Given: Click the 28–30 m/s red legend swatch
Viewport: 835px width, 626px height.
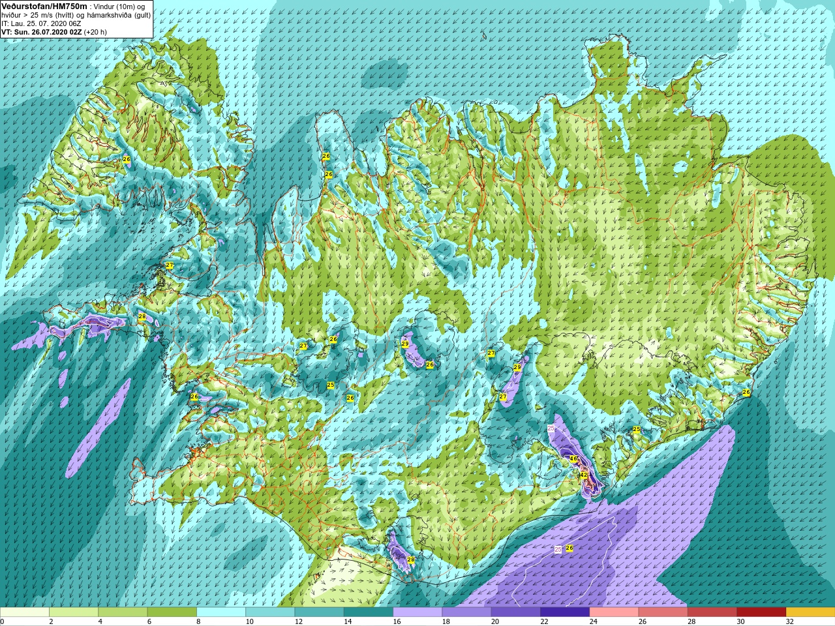Looking at the screenshot, I should pos(712,612).
